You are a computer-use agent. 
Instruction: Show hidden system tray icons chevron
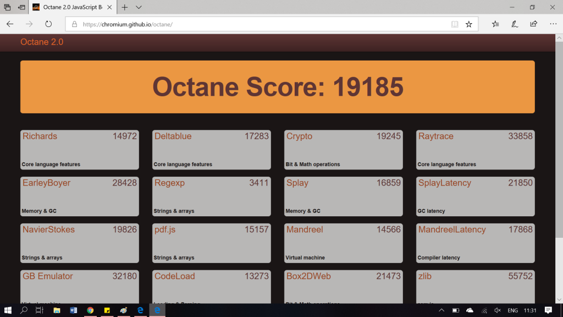tap(441, 310)
